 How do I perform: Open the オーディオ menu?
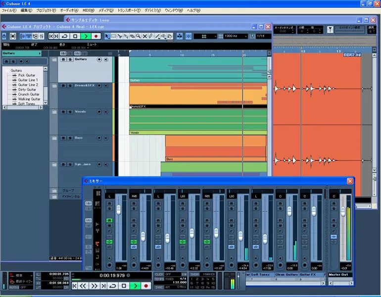69,10
